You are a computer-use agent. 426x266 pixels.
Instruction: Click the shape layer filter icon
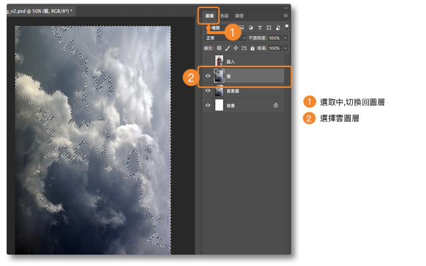268,28
